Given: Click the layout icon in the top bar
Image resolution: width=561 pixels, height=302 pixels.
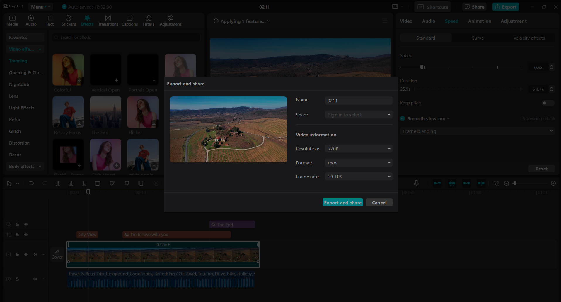Looking at the screenshot, I should 395,6.
